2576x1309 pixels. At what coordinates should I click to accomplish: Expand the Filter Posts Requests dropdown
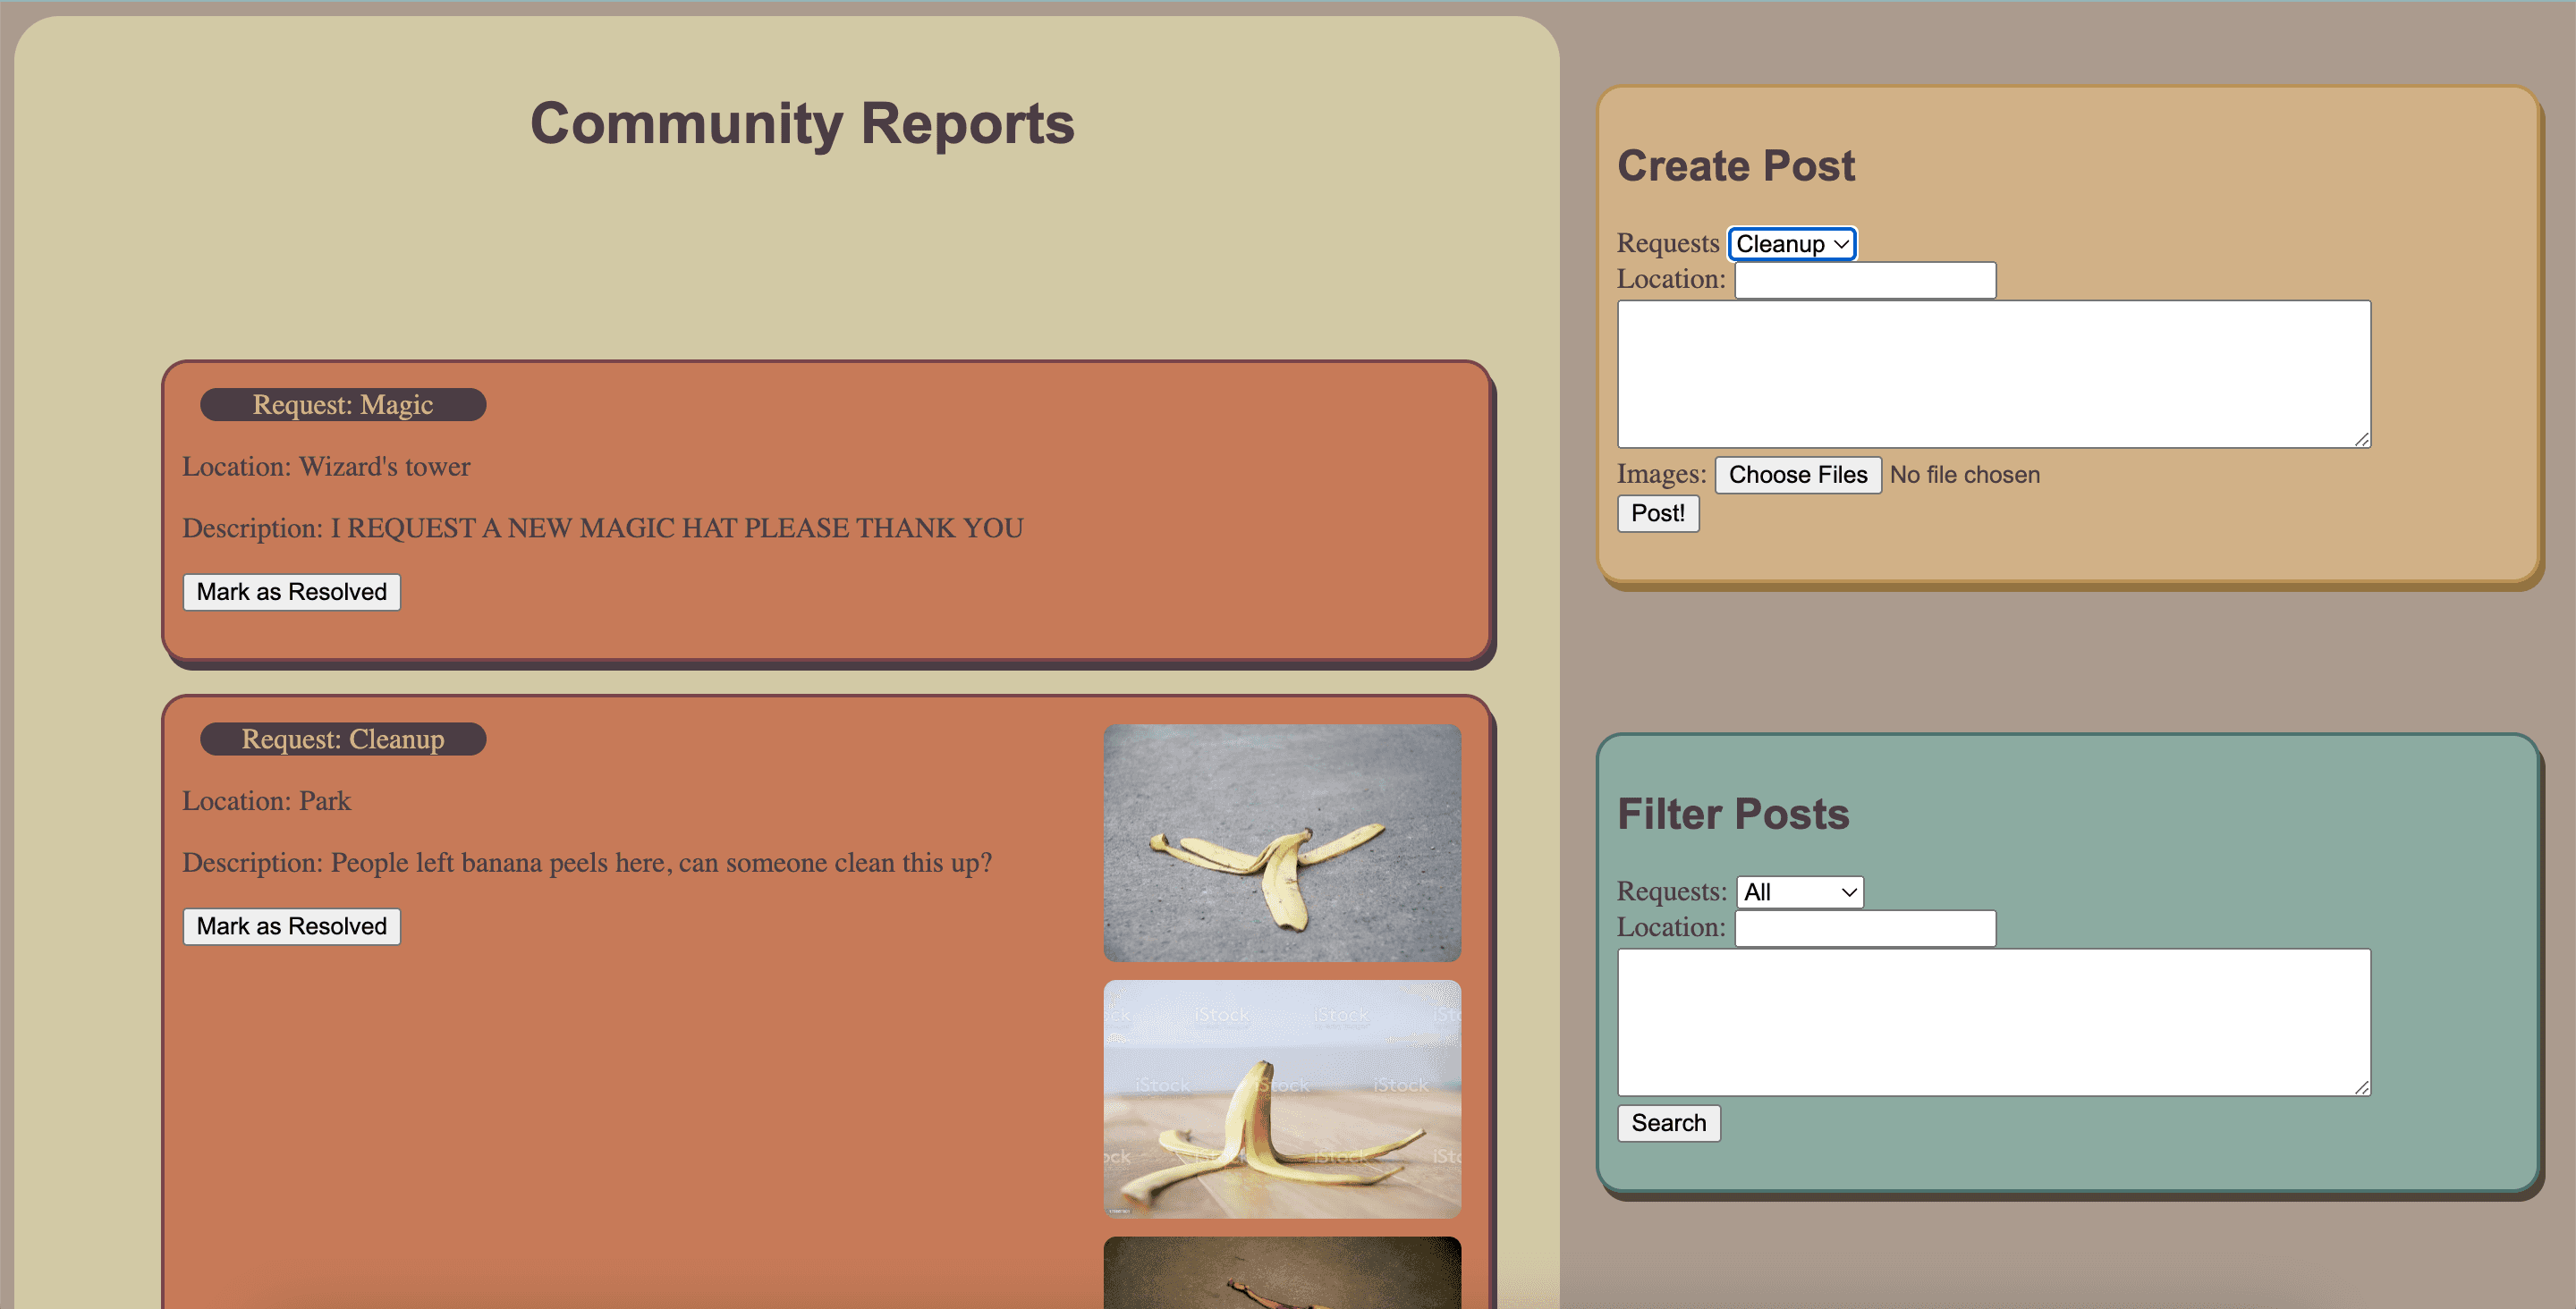coord(1799,892)
